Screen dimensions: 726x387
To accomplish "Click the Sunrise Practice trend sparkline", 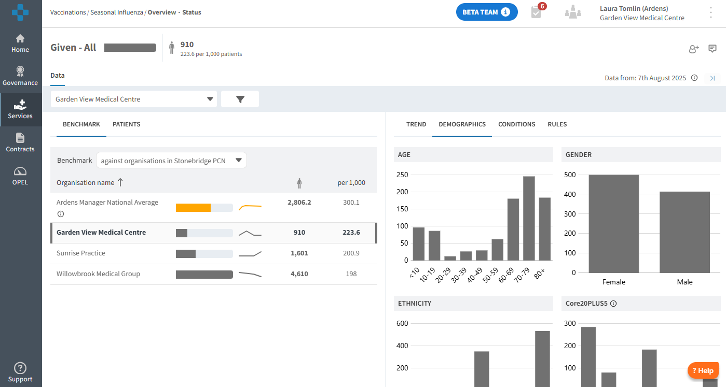I will pos(250,254).
